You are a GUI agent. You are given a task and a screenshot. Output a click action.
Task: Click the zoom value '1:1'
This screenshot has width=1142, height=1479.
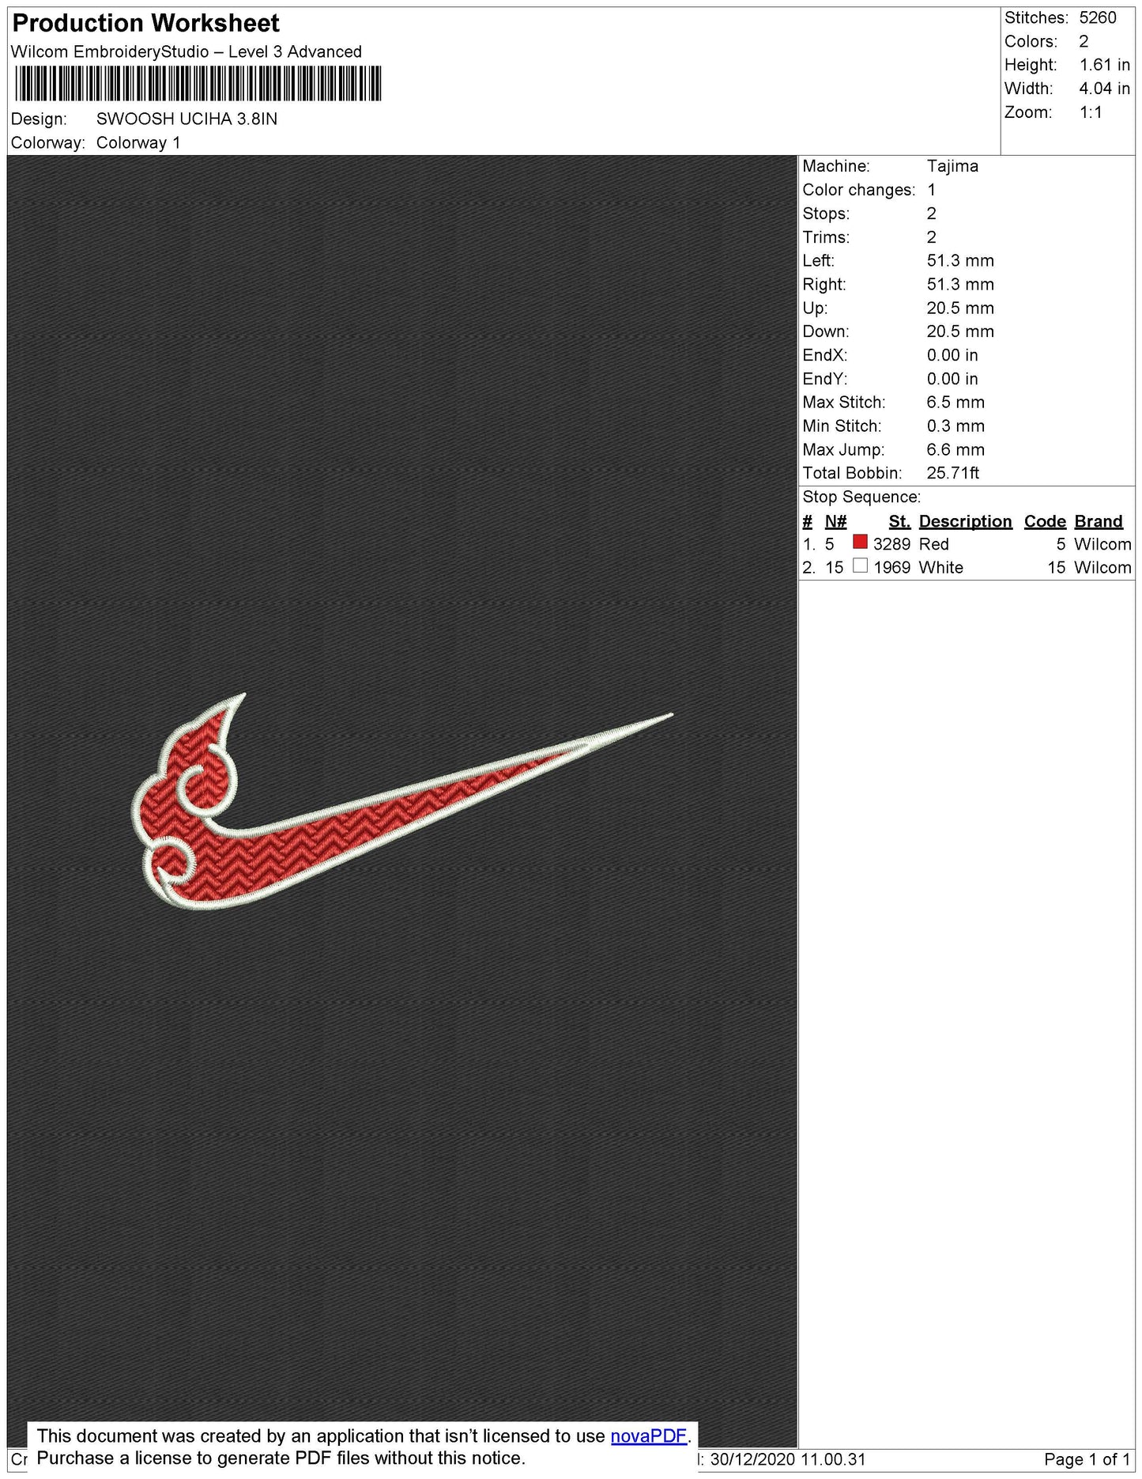pos(1091,112)
